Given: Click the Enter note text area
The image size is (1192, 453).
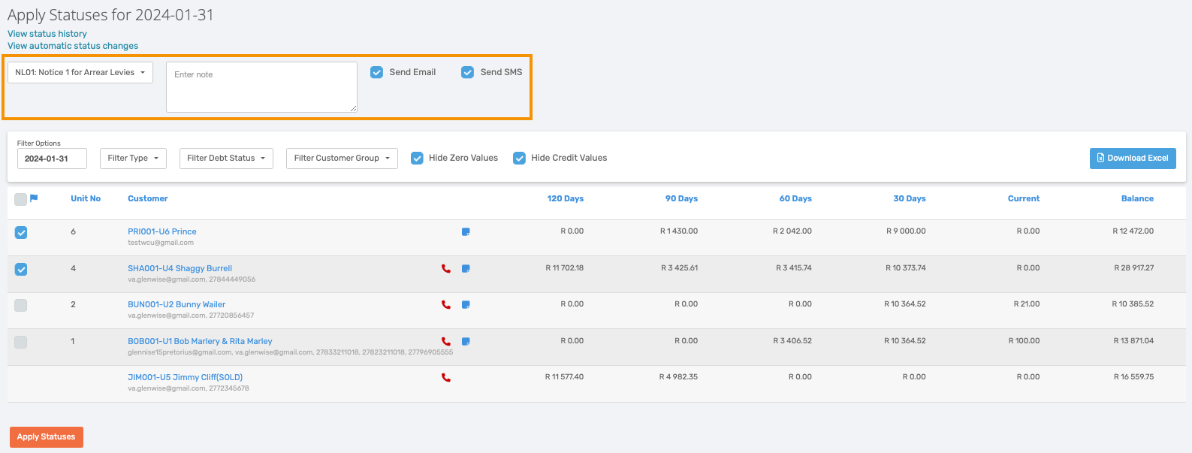Looking at the screenshot, I should click(x=261, y=87).
